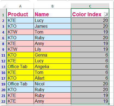Select row 11 header

point(3,55)
